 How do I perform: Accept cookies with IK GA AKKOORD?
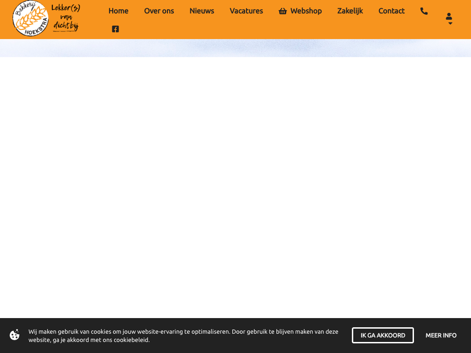point(383,336)
